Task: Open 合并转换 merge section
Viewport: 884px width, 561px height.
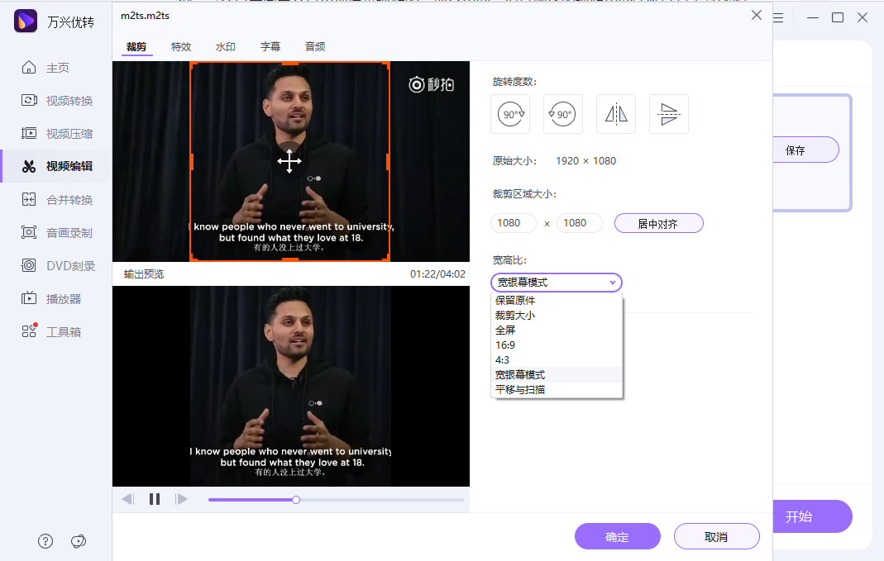Action: point(57,199)
